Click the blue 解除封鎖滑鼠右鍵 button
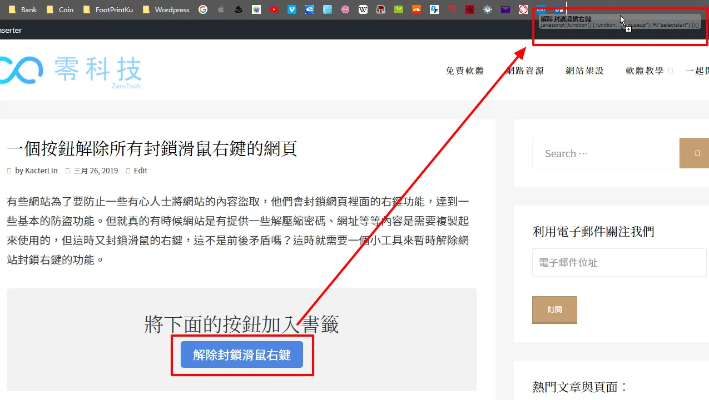 (242, 354)
